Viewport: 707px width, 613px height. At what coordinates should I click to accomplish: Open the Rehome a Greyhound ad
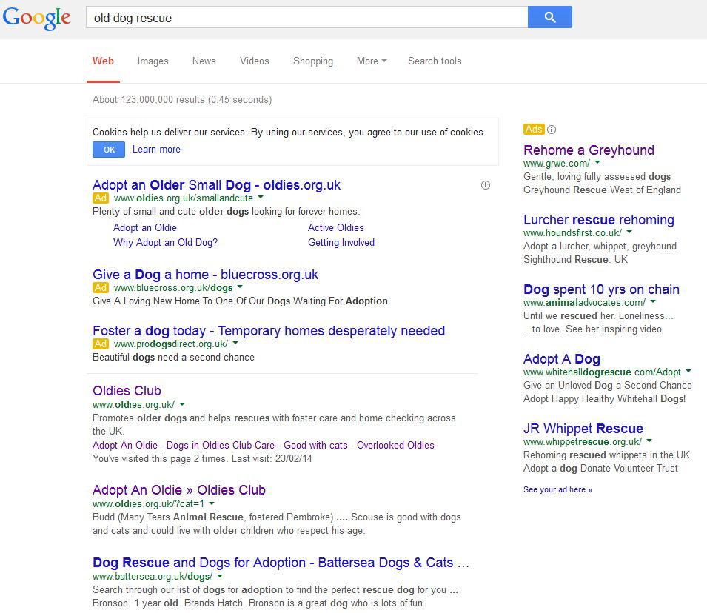(589, 150)
